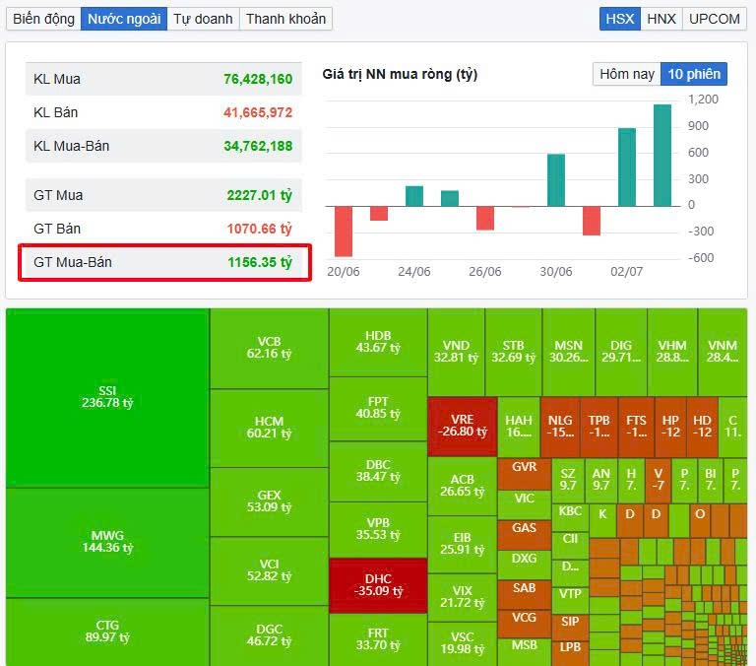Switch to the UPCOM exchange

click(715, 19)
